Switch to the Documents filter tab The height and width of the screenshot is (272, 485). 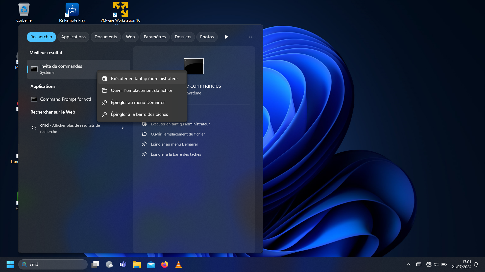(x=106, y=37)
